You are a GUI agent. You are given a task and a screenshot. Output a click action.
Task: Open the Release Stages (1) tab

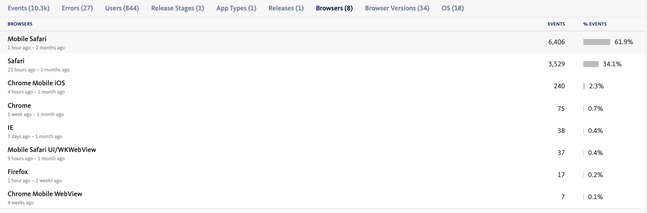point(177,8)
